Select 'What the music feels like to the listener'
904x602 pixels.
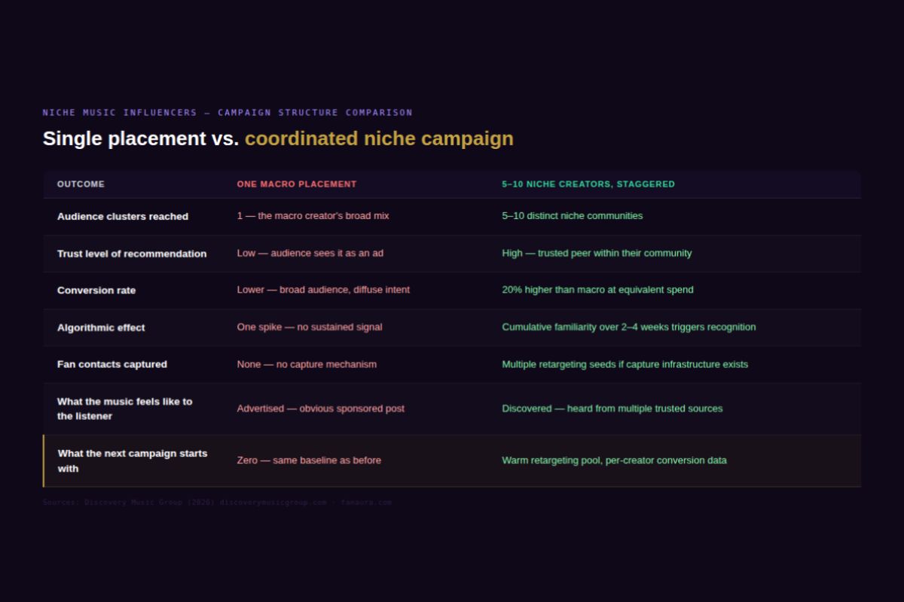(125, 409)
